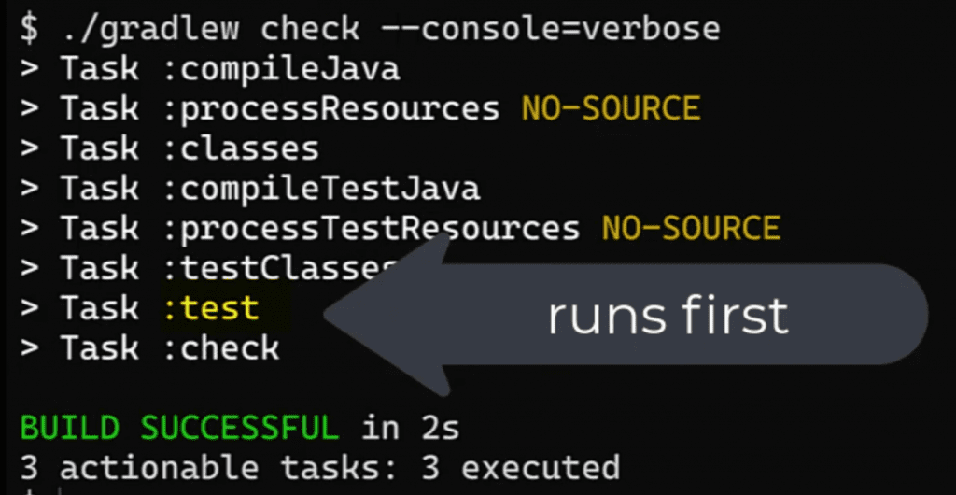Click the green BUILD SUCCESSFUL text

click(x=179, y=429)
